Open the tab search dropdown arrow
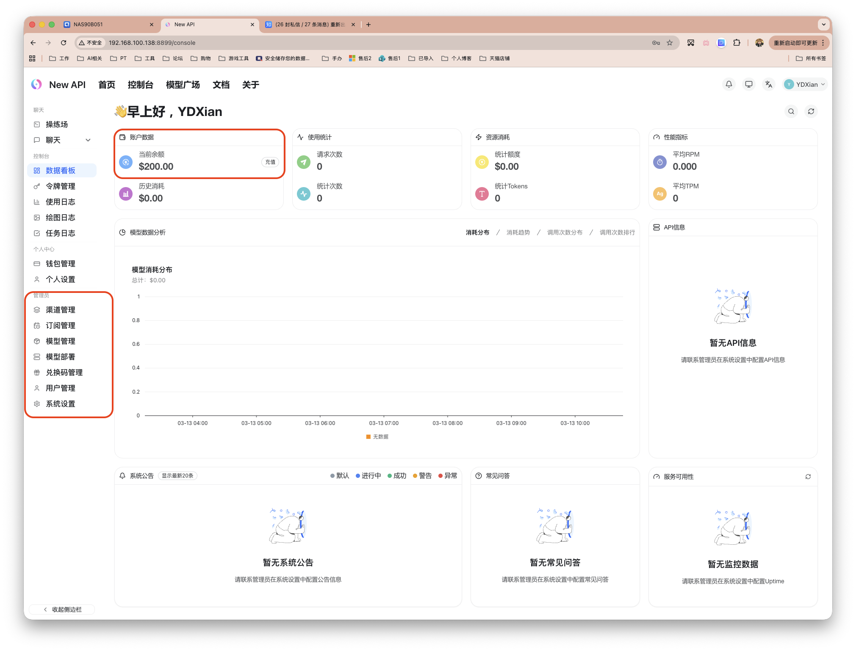Screen dimensions: 856x651 click(823, 25)
